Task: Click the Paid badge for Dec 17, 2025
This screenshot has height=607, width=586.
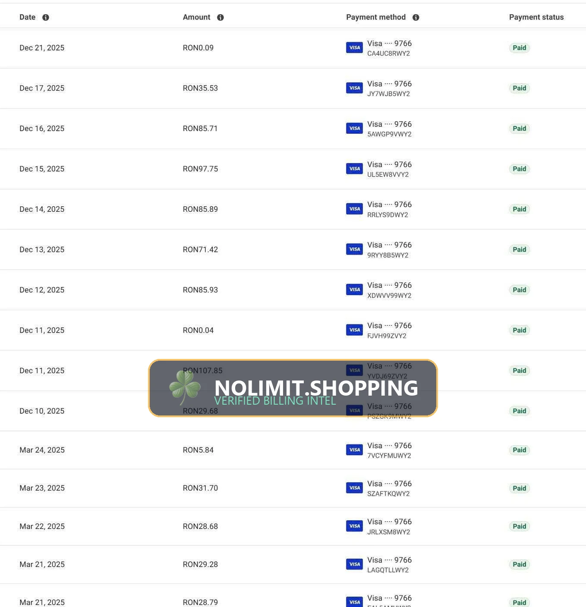Action: click(520, 88)
